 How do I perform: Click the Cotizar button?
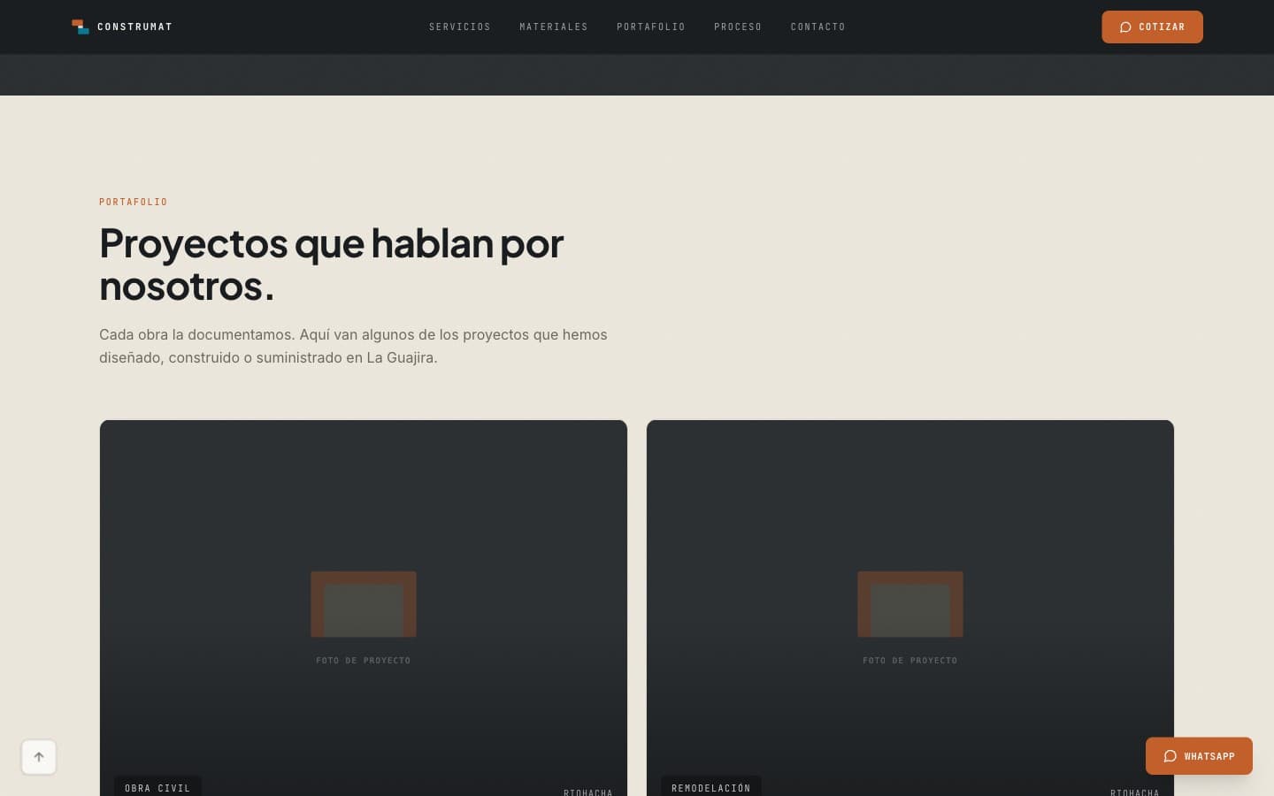[1152, 27]
